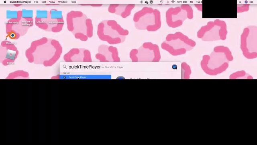Select the QuickTime Player top hit result
The width and height of the screenshot is (257, 145).
pyautogui.click(x=86, y=77)
